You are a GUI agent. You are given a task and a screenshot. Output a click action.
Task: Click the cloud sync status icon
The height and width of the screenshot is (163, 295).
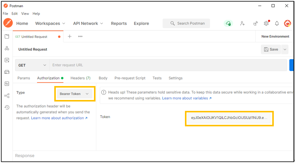[x=228, y=23]
